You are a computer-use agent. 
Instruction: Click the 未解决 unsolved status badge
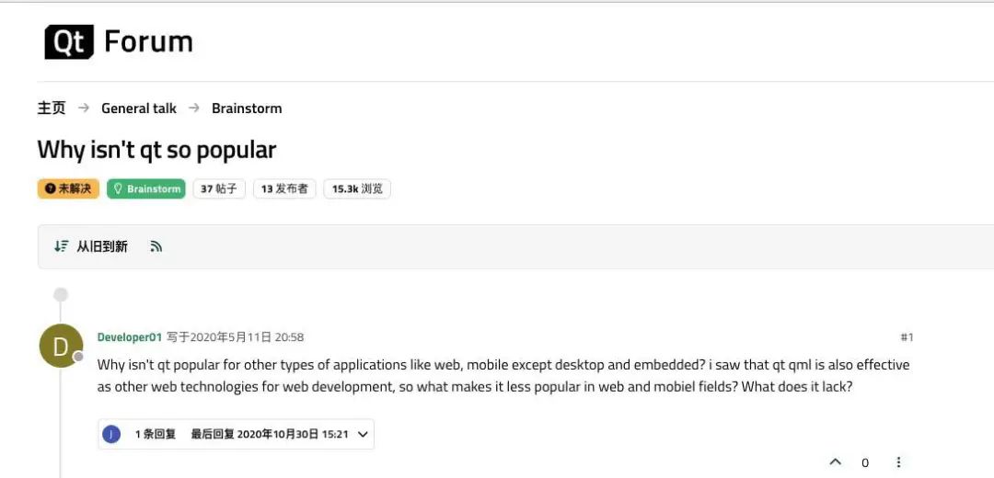[68, 189]
